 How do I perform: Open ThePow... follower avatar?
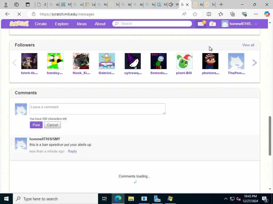coord(236,61)
